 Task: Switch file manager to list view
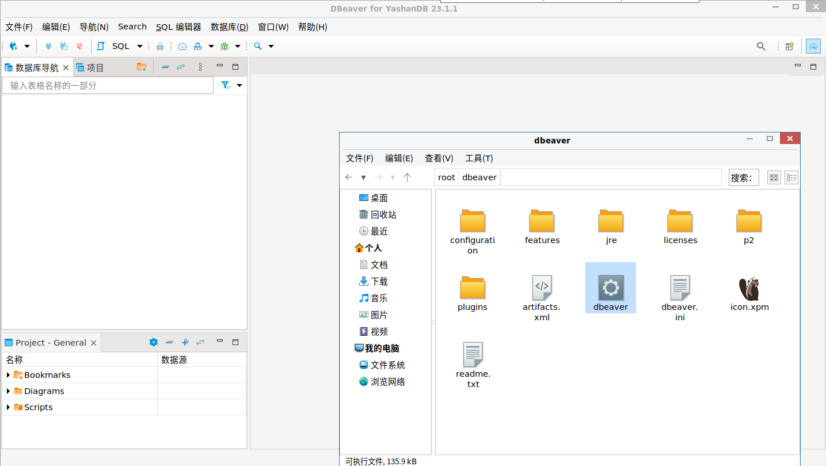pos(791,178)
